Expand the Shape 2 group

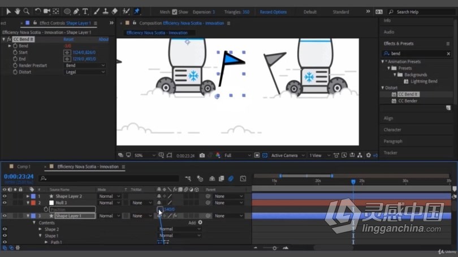(40, 229)
